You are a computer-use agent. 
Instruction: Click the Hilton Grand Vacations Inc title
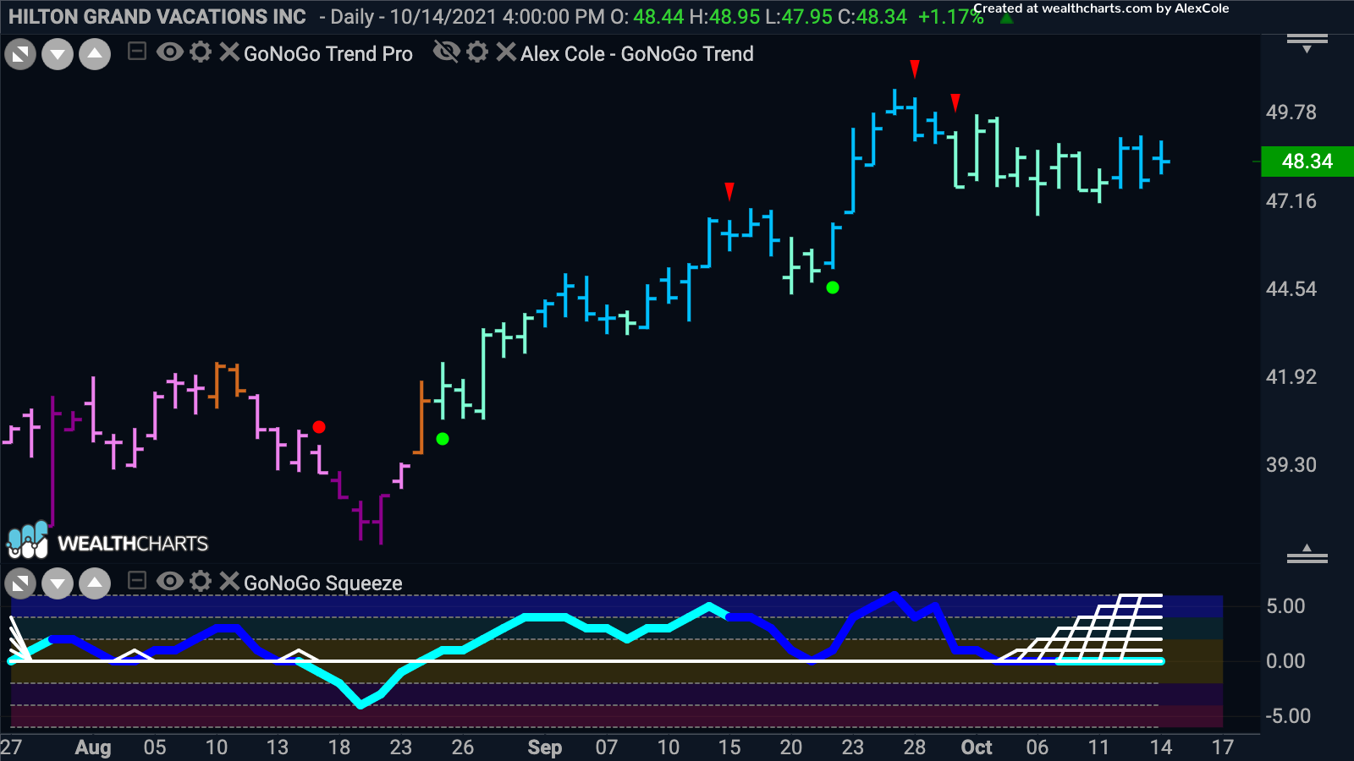(157, 17)
